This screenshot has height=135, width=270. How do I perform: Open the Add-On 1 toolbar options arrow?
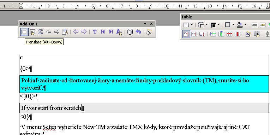pos(145,24)
